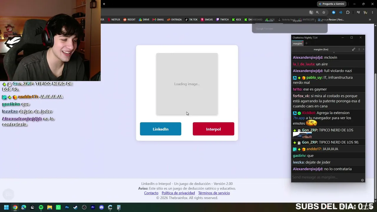
Task: Click the Pregunta a Gemini button
Action: pyautogui.click(x=331, y=4)
